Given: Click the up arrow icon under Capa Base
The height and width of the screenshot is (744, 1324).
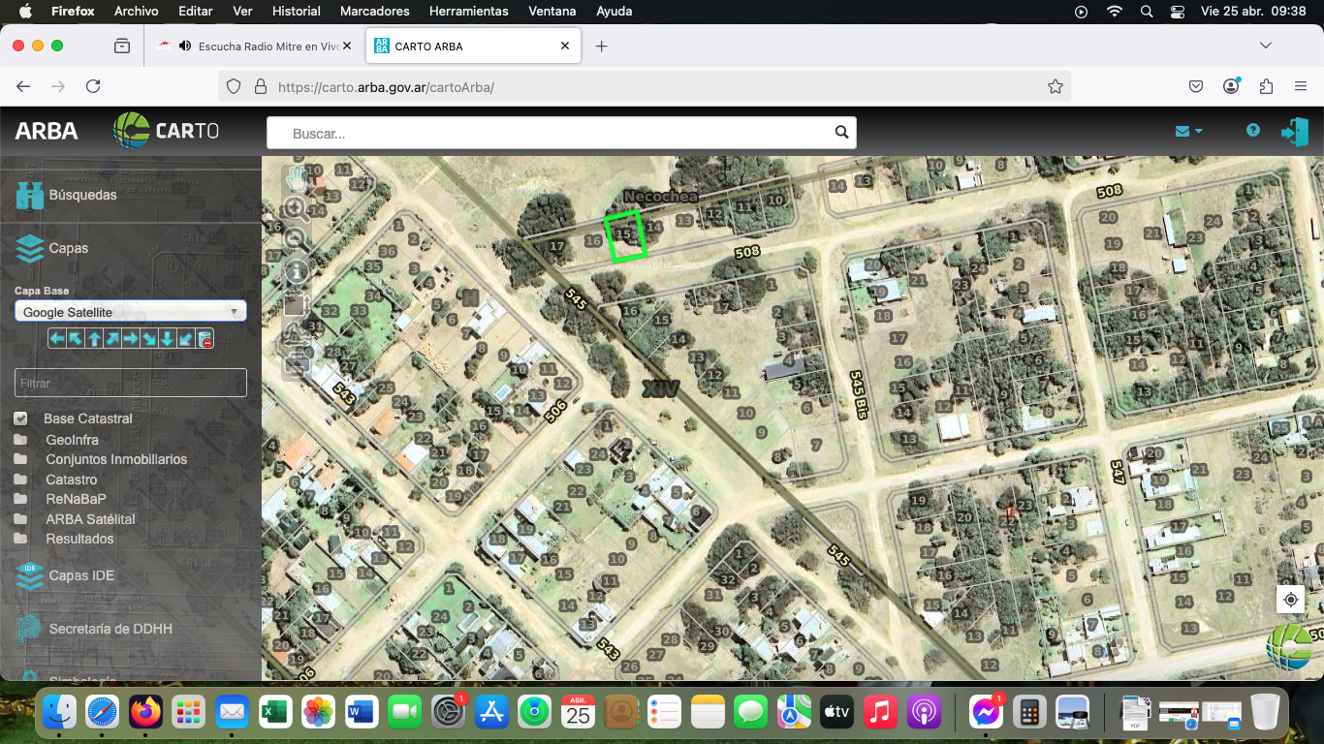Looking at the screenshot, I should click(94, 338).
